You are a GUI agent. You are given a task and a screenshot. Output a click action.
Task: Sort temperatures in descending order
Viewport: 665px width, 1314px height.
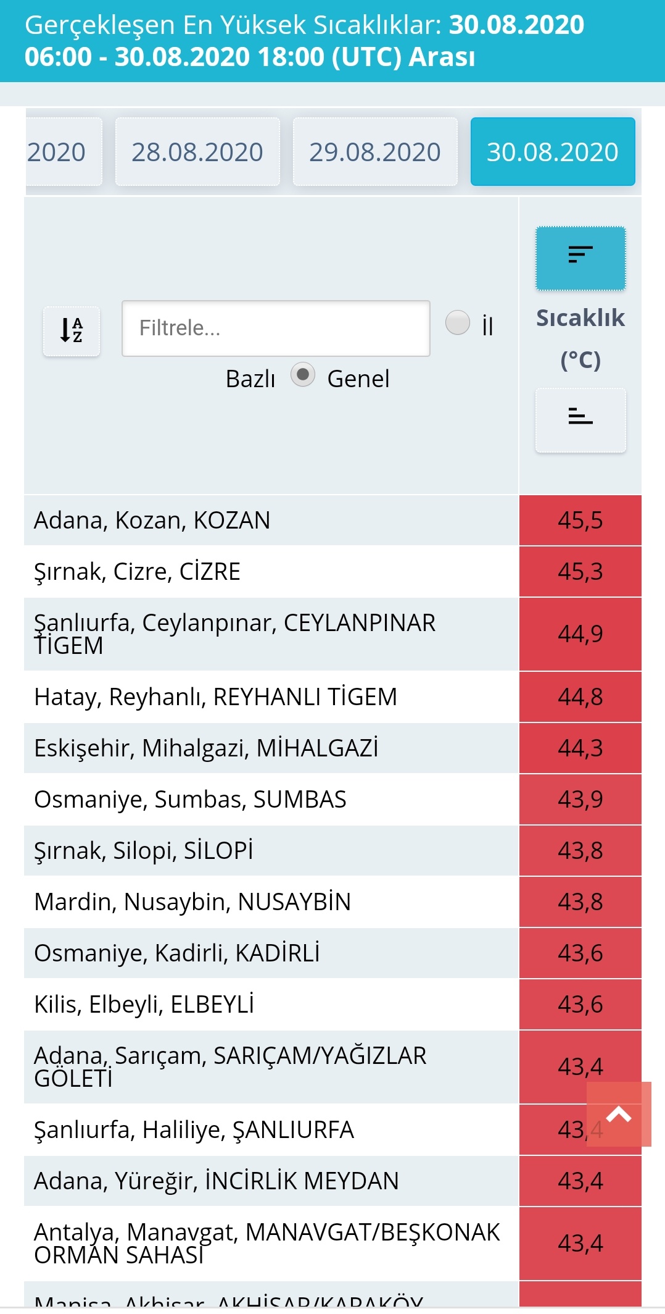tap(580, 257)
